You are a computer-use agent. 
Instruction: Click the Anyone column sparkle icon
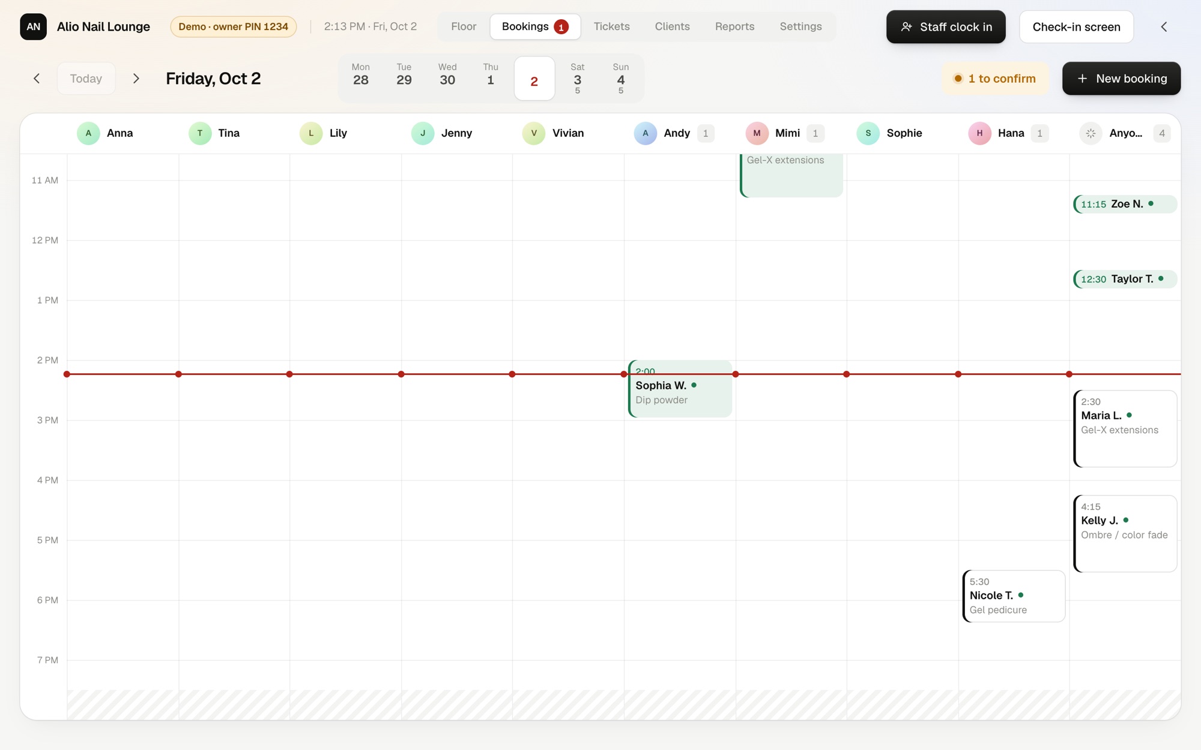point(1091,133)
